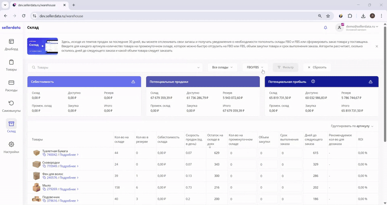Viewport: 387px width, 205px height.
Task: Click the Фильтр button
Action: 285,68
